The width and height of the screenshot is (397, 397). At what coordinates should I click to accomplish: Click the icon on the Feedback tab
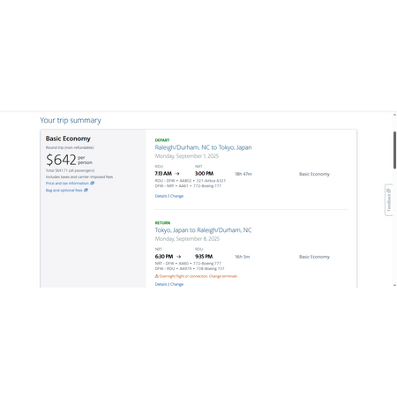point(389,191)
